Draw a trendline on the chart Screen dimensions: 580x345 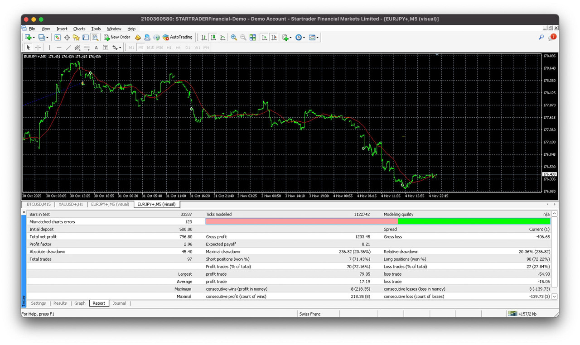pyautogui.click(x=68, y=47)
